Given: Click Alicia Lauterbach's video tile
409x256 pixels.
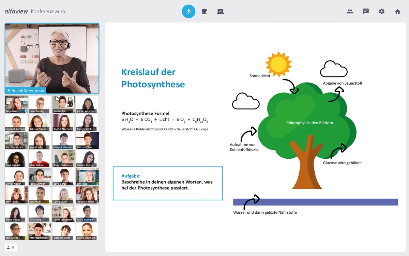Looking at the screenshot, I should [87, 104].
